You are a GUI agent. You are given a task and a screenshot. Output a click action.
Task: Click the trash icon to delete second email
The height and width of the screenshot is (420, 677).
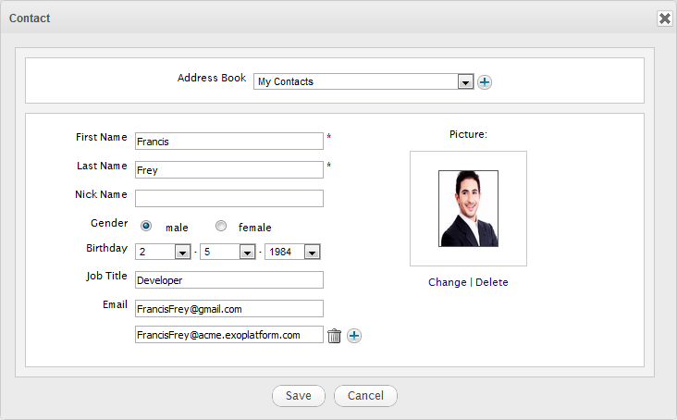point(335,336)
